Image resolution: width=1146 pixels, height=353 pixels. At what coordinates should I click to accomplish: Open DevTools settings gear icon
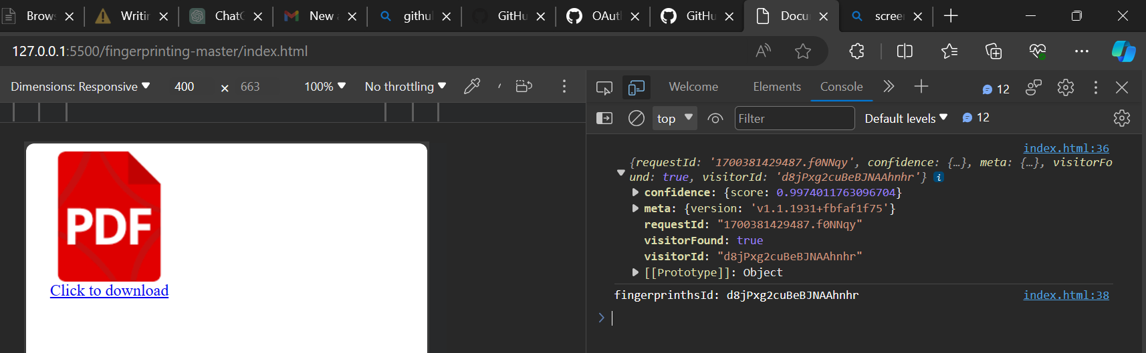pyautogui.click(x=1065, y=87)
